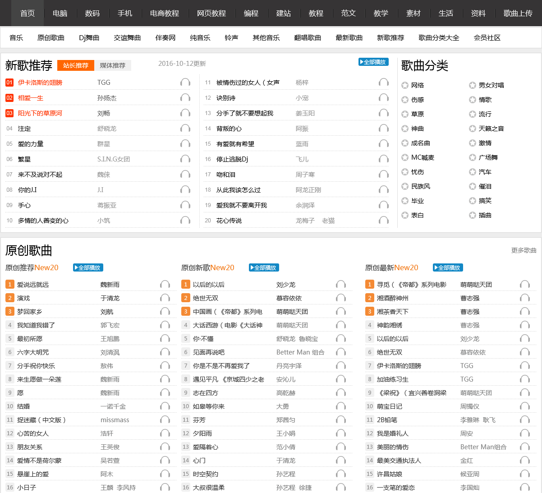Click star icon beside MC喊麦 category

tap(405, 157)
